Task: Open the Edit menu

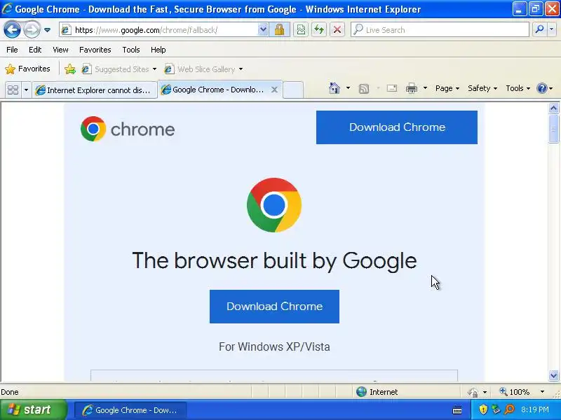Action: click(35, 50)
